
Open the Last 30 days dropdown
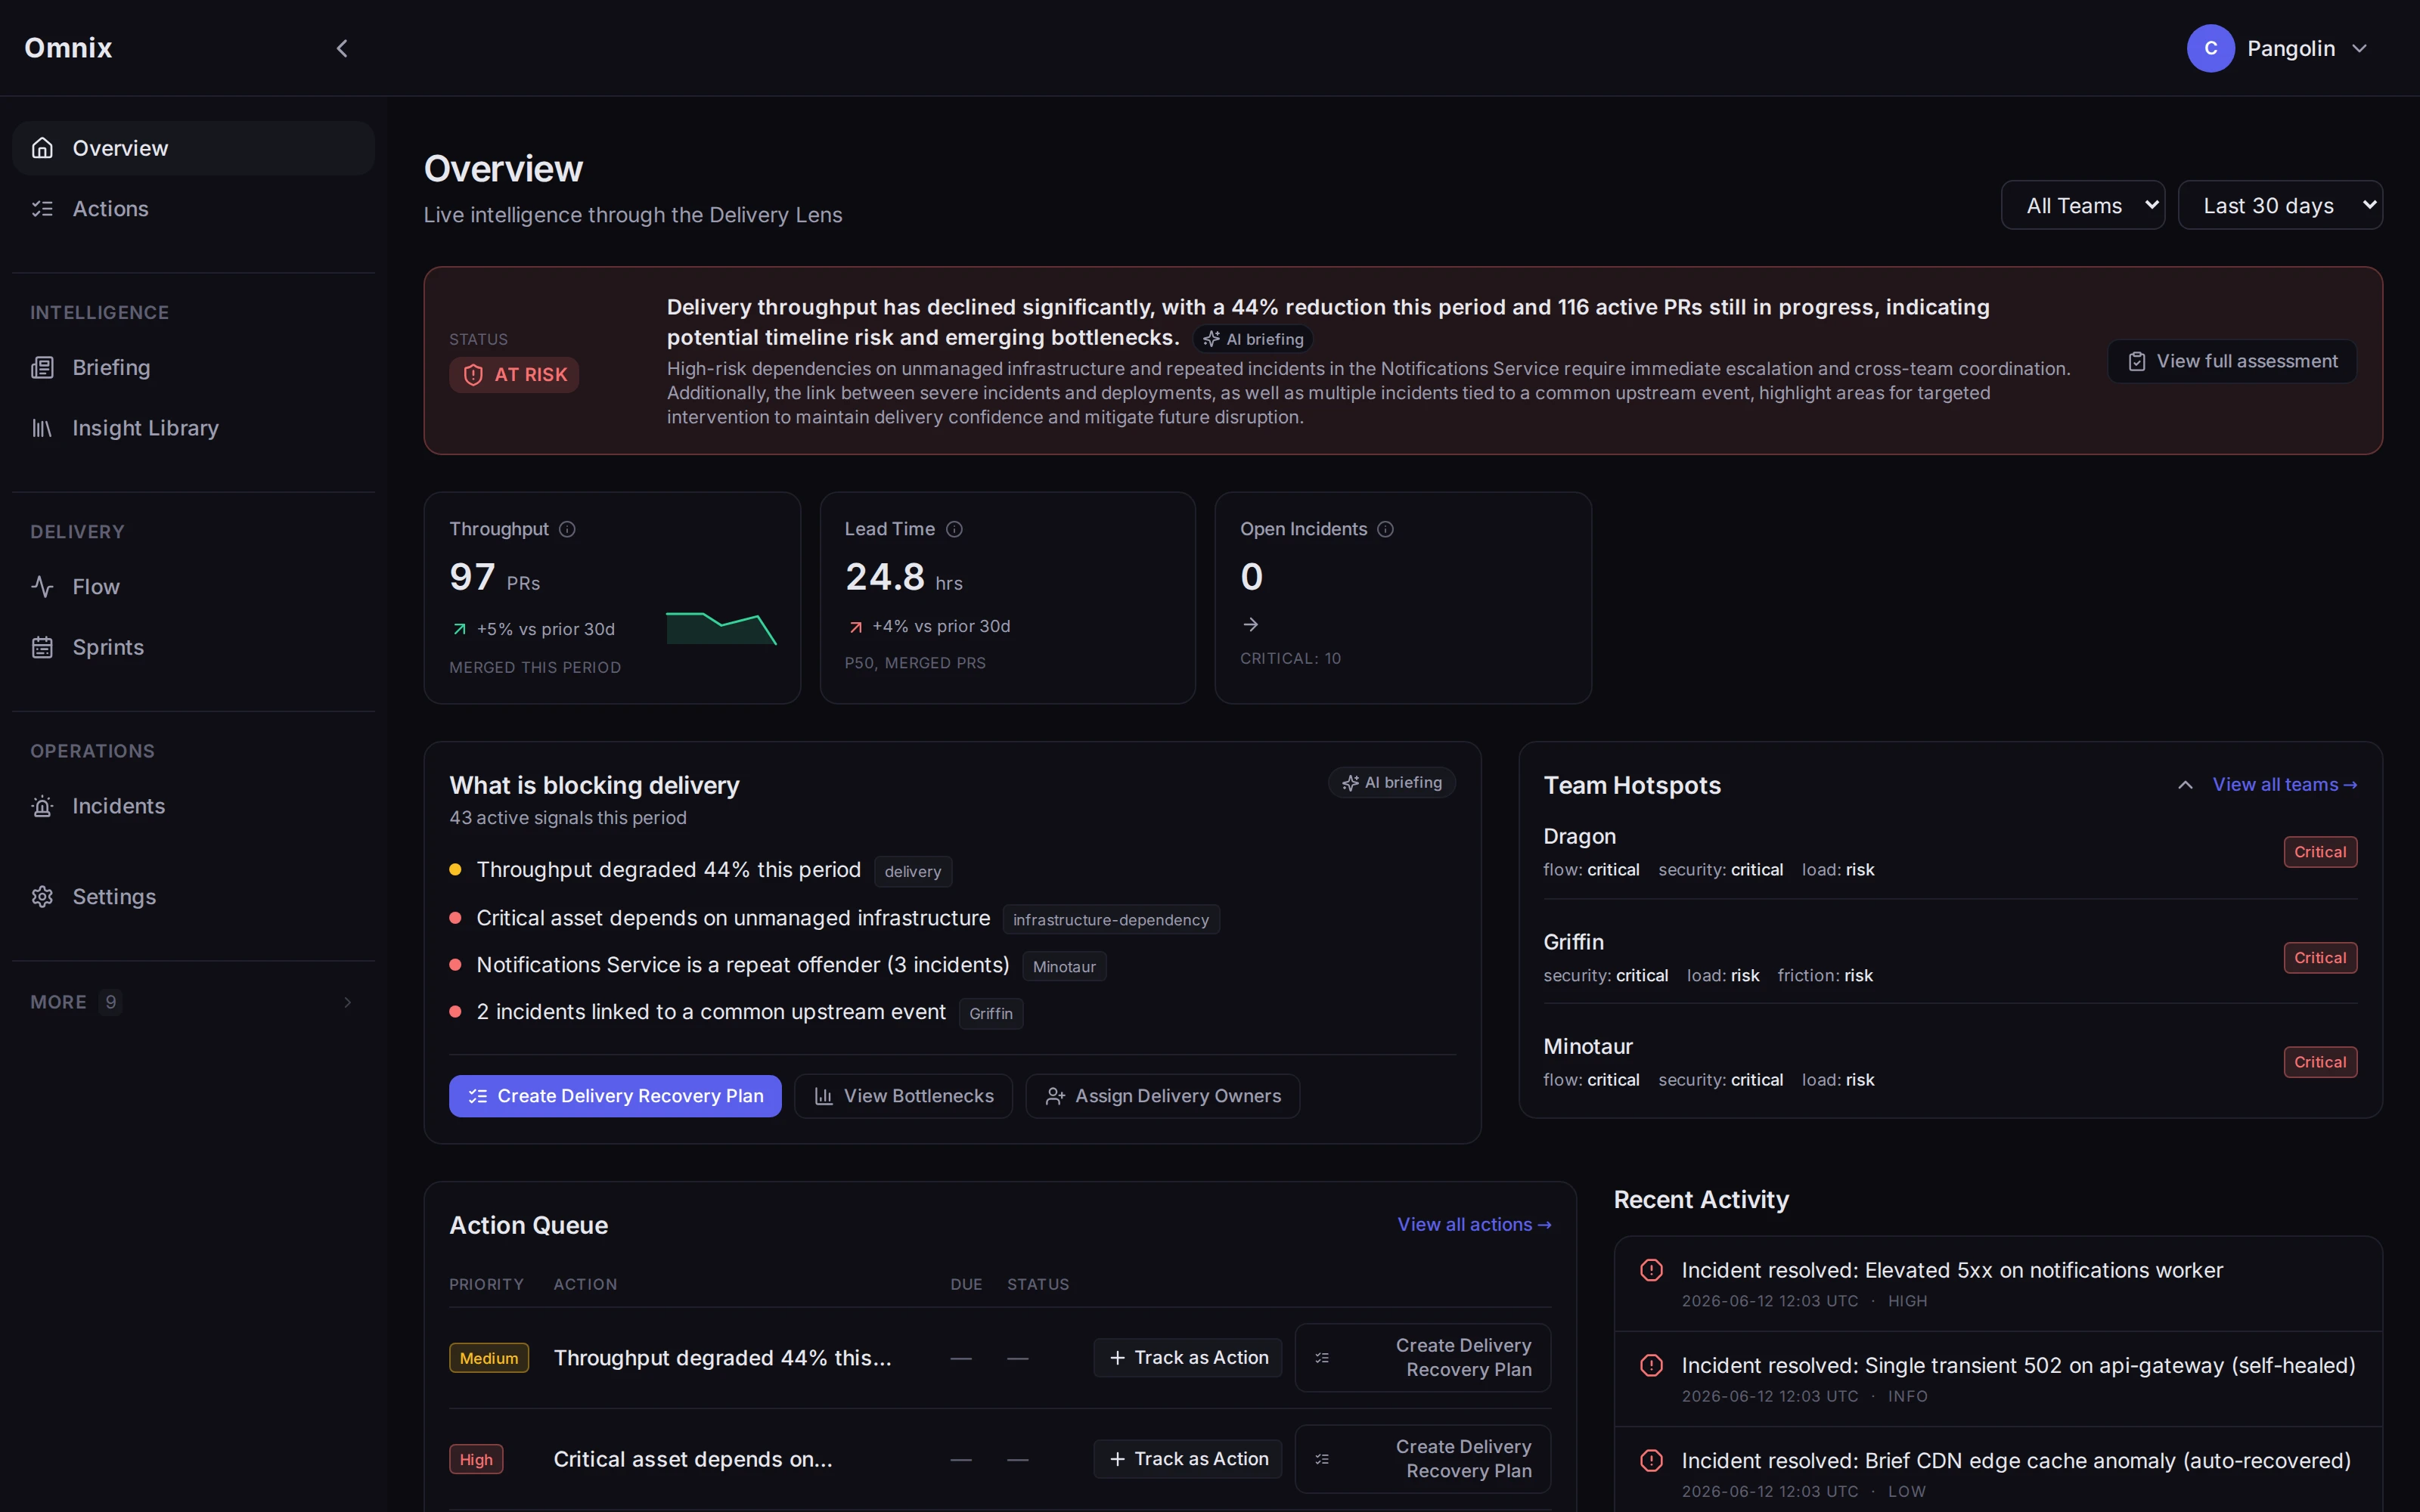point(2280,205)
